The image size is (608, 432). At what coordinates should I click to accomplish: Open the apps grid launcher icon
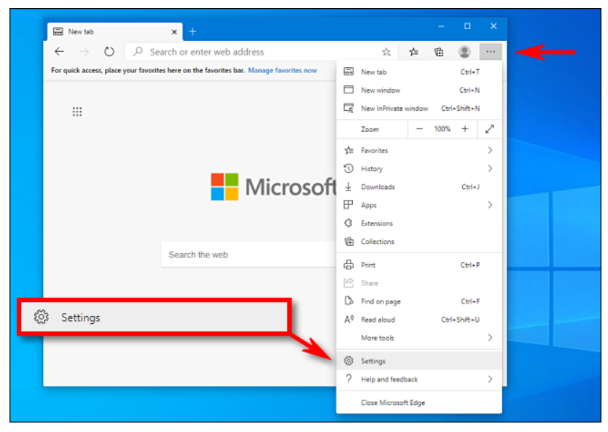click(77, 112)
